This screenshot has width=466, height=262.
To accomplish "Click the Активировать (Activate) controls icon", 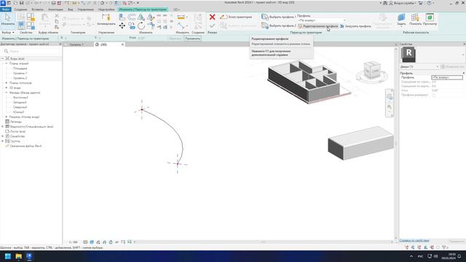I will (106, 20).
